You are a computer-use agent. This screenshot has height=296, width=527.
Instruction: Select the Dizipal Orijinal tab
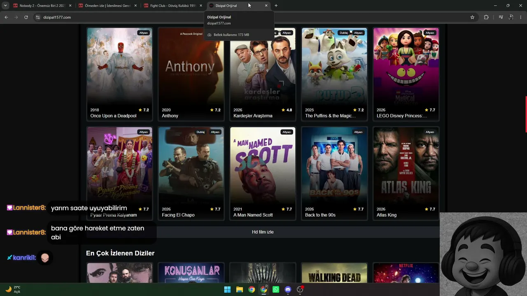pos(238,6)
